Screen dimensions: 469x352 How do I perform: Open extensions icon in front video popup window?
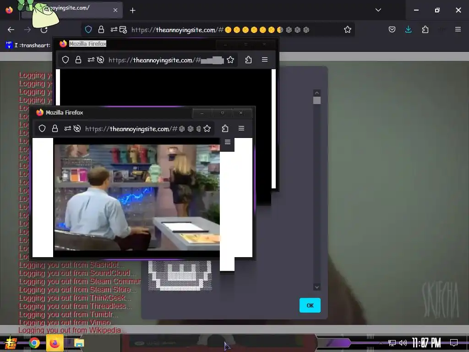click(x=225, y=128)
